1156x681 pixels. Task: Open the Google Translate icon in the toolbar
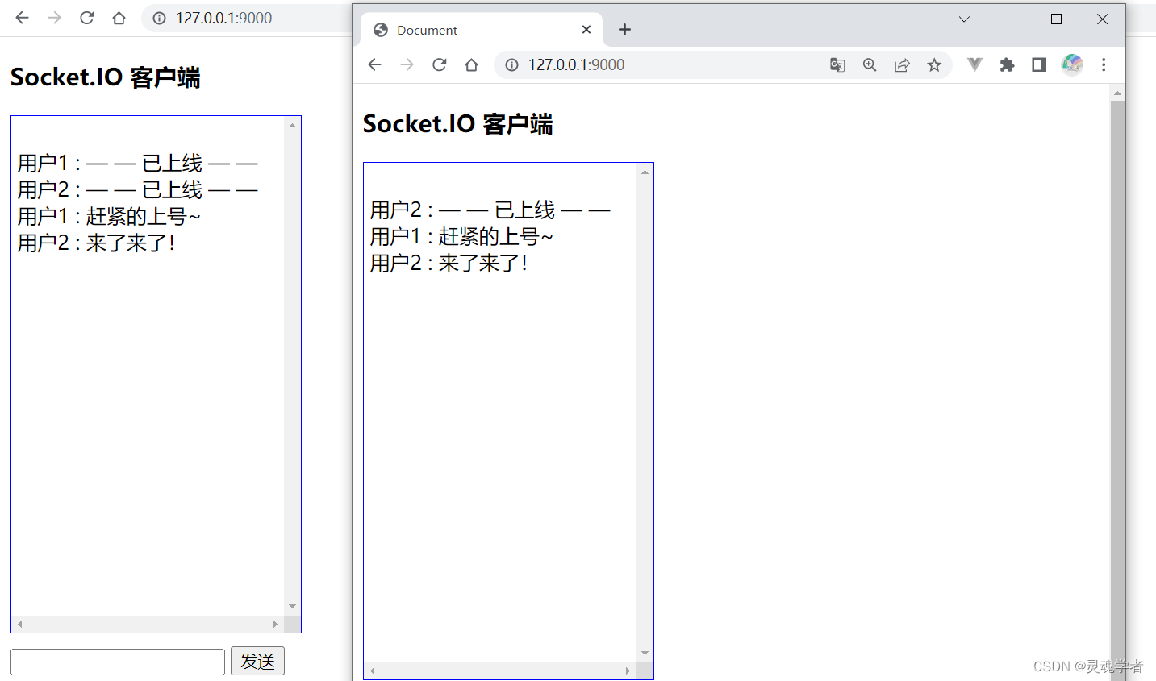[837, 64]
